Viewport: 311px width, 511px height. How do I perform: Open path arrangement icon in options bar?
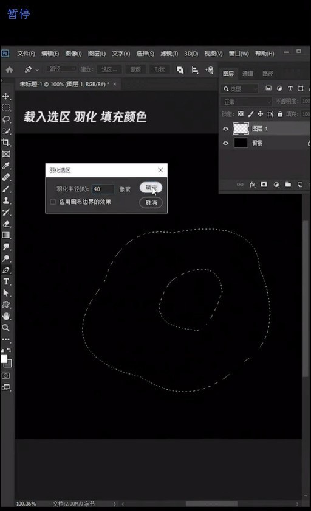coord(210,70)
